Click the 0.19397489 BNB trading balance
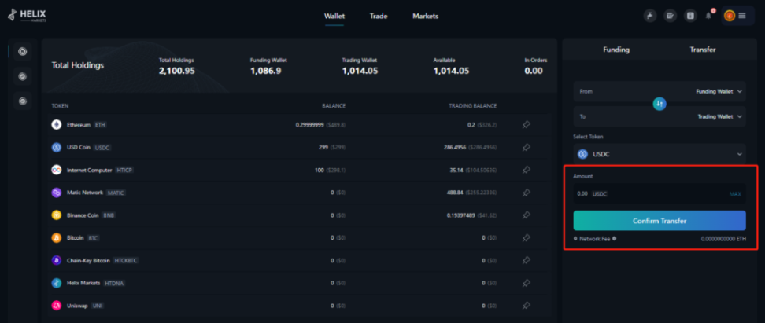 tap(461, 215)
